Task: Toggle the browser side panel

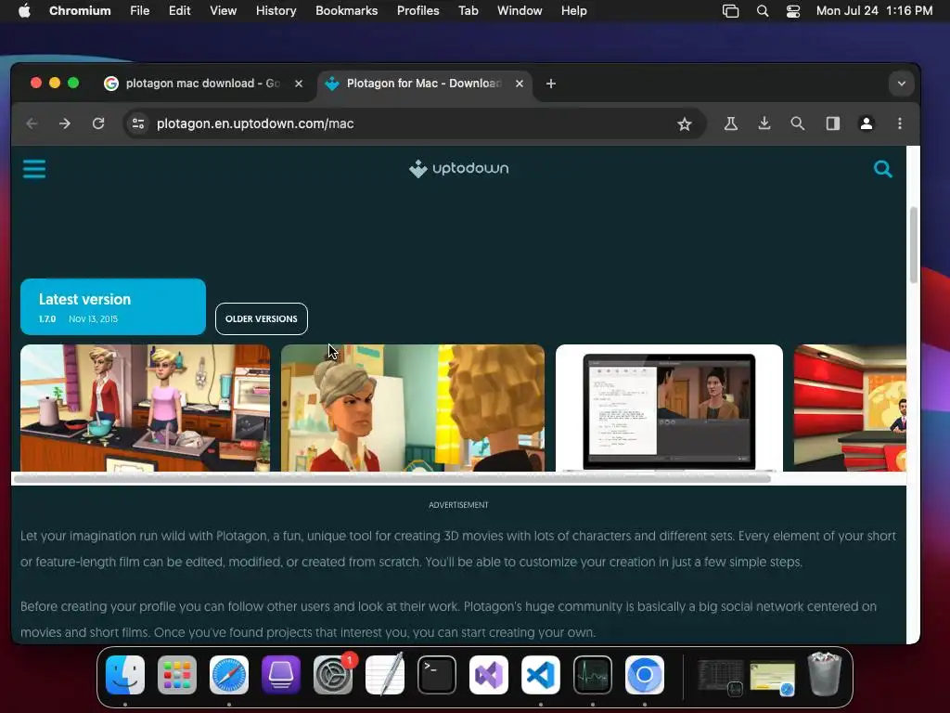Action: (x=833, y=123)
